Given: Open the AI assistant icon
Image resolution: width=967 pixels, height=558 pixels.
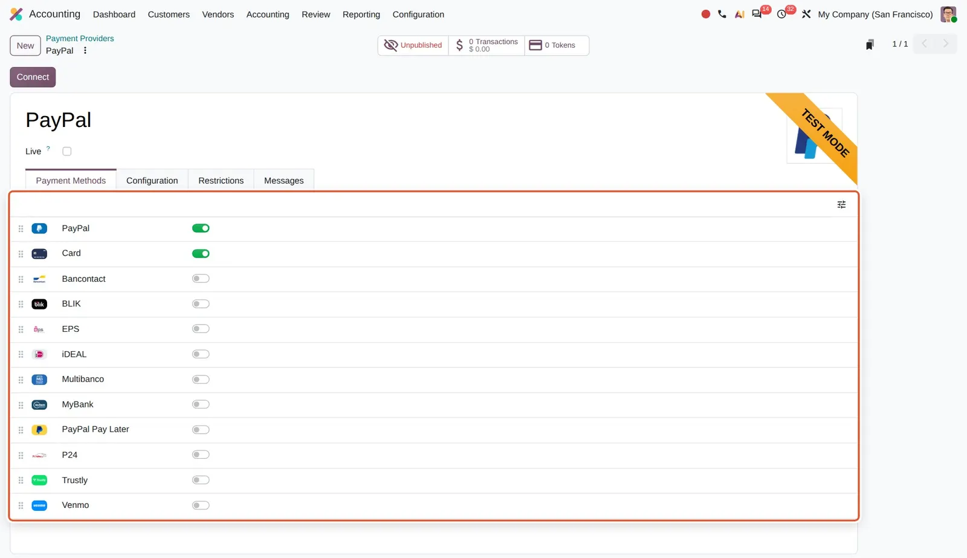Looking at the screenshot, I should 739,14.
